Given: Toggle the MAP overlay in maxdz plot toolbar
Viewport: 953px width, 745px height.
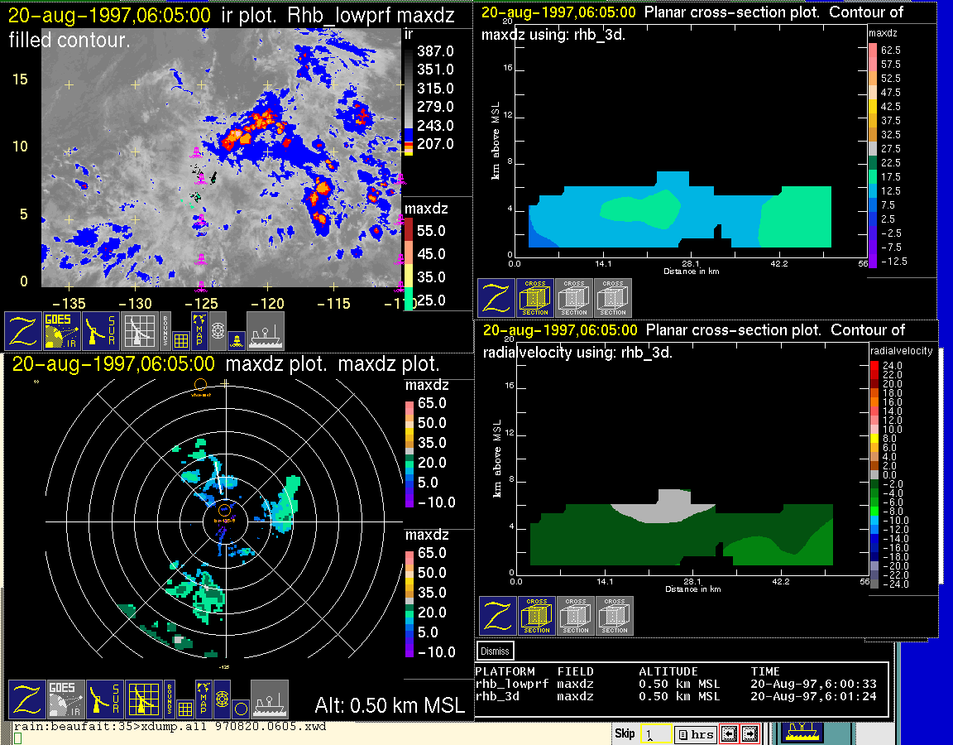Looking at the screenshot, I should (x=204, y=699).
